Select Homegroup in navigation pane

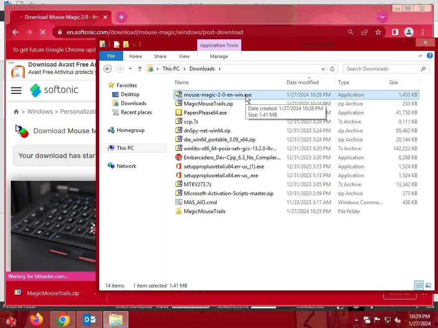130,130
